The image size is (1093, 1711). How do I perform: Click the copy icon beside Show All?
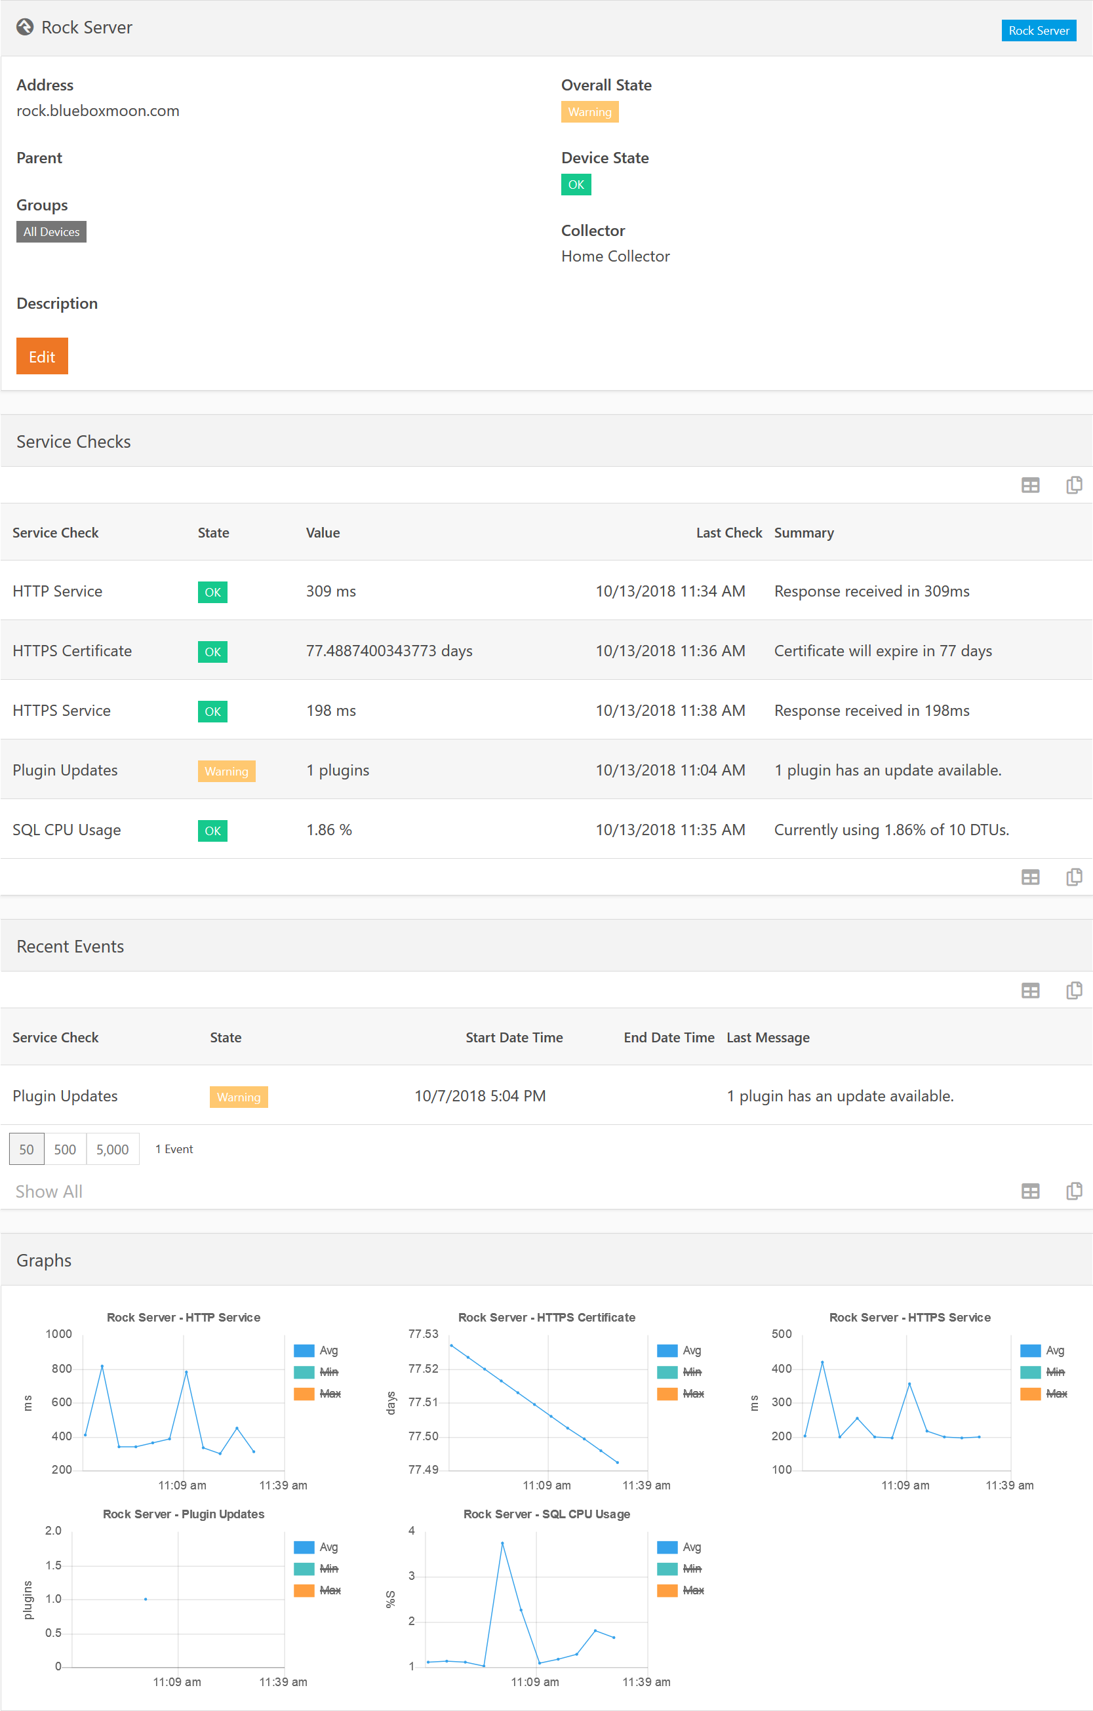tap(1074, 1191)
